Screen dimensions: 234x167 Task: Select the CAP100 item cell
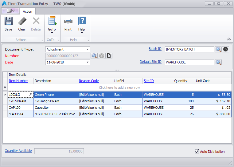click(21, 108)
